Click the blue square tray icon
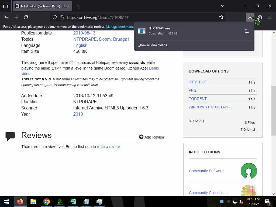This screenshot has width=276, height=207. 222,202
